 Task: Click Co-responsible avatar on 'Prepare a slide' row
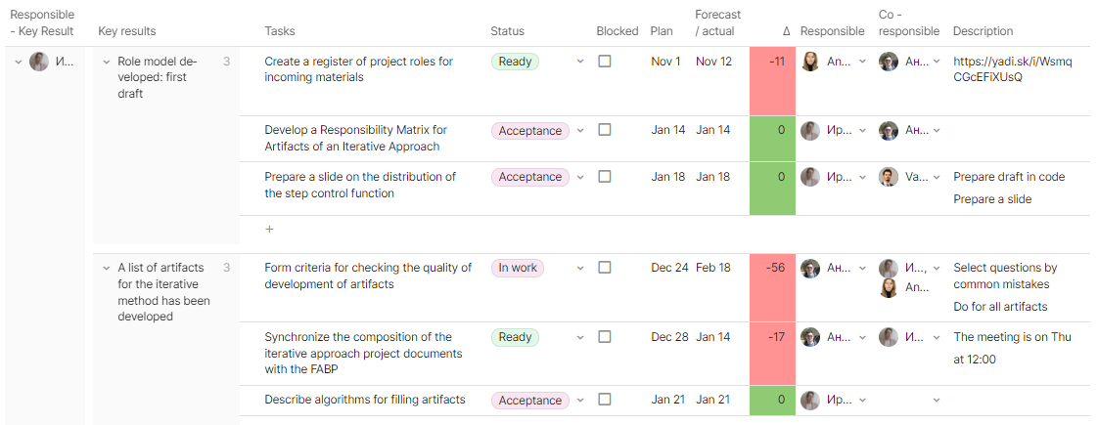[x=888, y=177]
